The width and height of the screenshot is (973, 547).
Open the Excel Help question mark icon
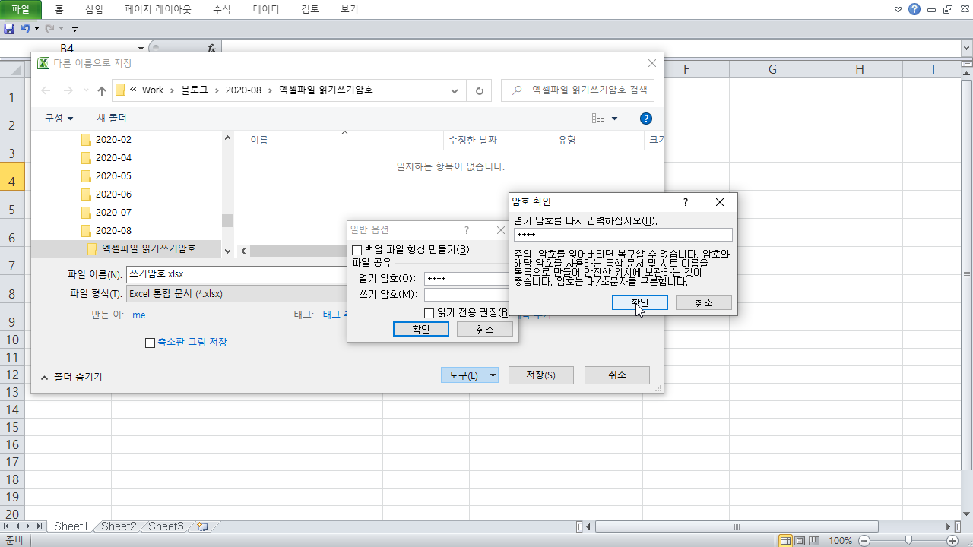click(914, 9)
